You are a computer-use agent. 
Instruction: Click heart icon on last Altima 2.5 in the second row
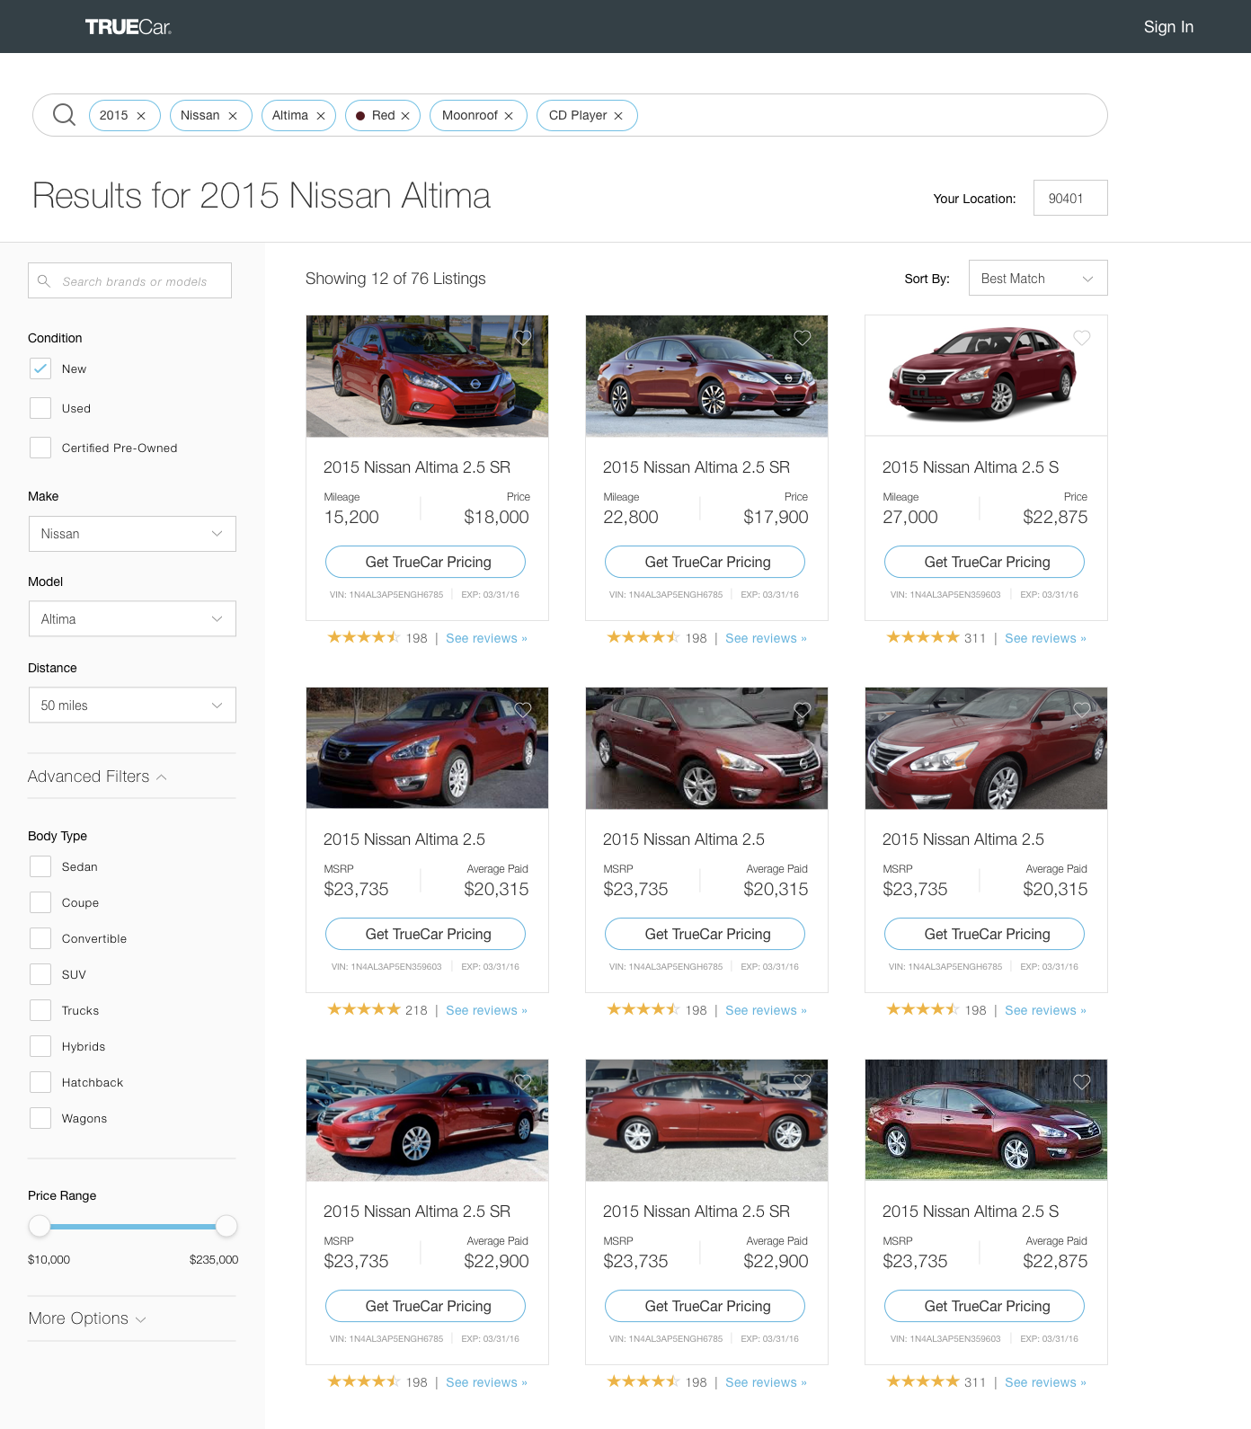[1082, 710]
